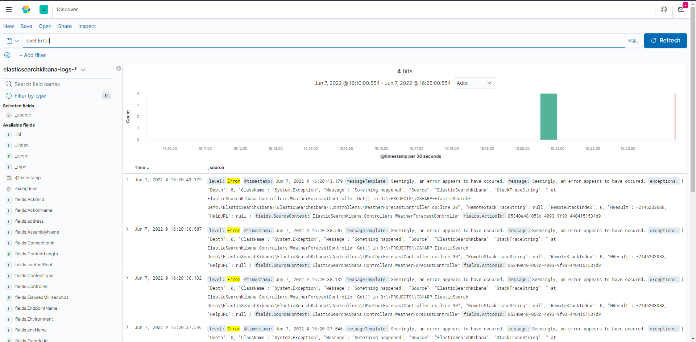This screenshot has height=342, width=696.
Task: Open the saved query menu icon
Action: (13, 41)
